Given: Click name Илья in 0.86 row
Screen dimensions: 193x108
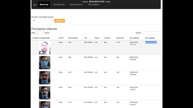Looking at the screenshot, I should tap(61, 57).
